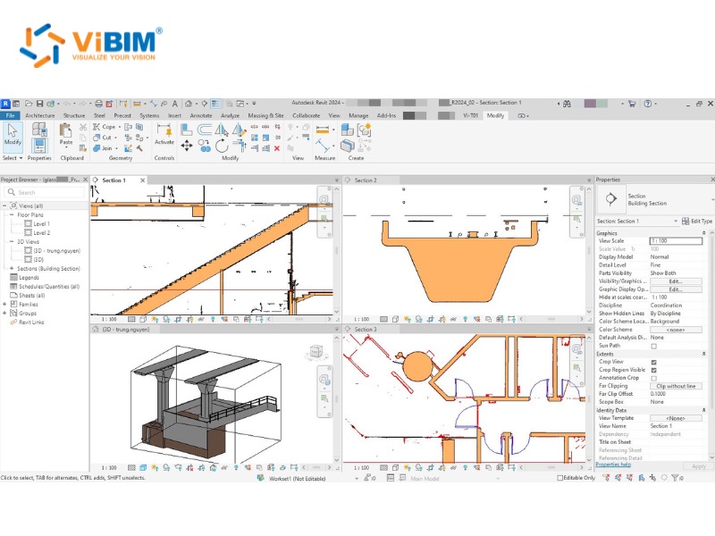Click the red Delete X icon
Image resolution: width=715 pixels, height=536 pixels.
pyautogui.click(x=277, y=148)
